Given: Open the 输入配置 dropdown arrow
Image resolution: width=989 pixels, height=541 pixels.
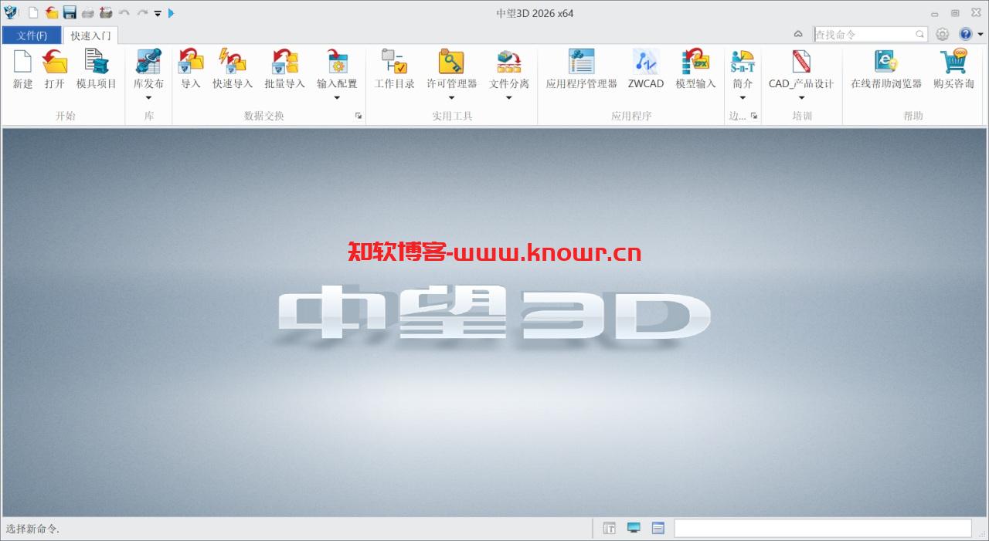Looking at the screenshot, I should coord(337,98).
